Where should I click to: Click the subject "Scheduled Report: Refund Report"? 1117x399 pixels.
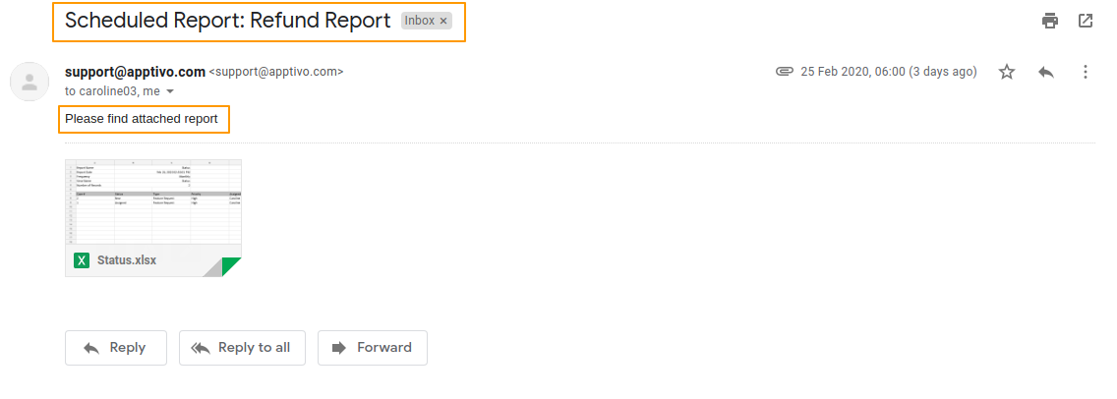(228, 21)
